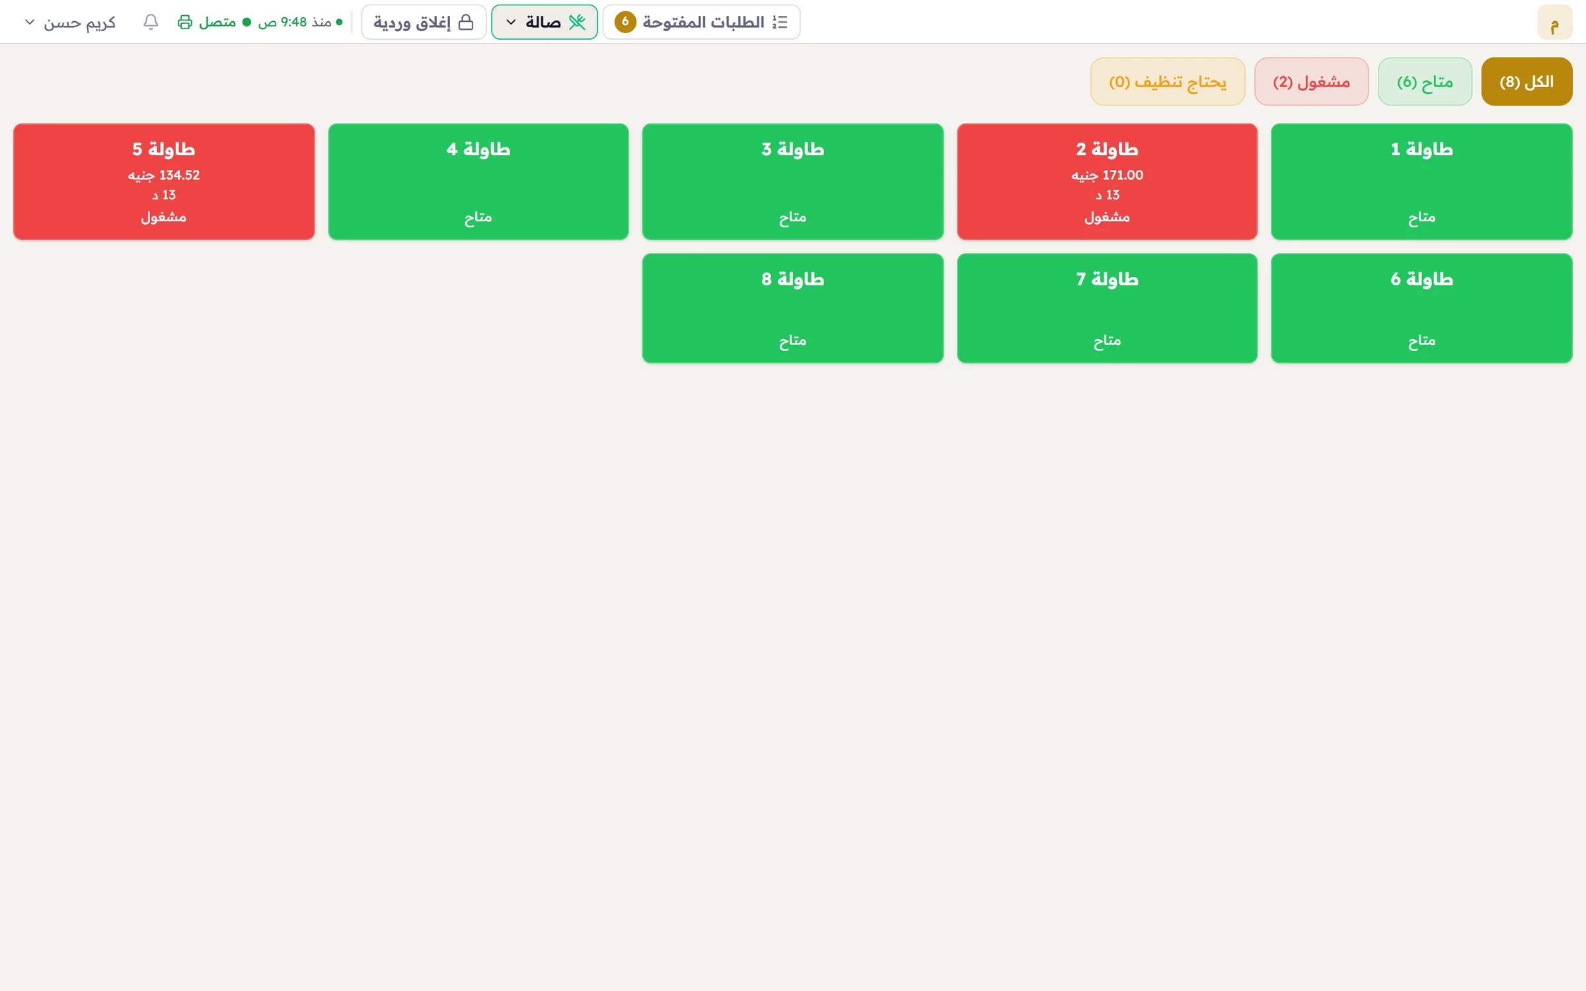Open the كريم حسن account name
1586x991 pixels.
pos(80,22)
